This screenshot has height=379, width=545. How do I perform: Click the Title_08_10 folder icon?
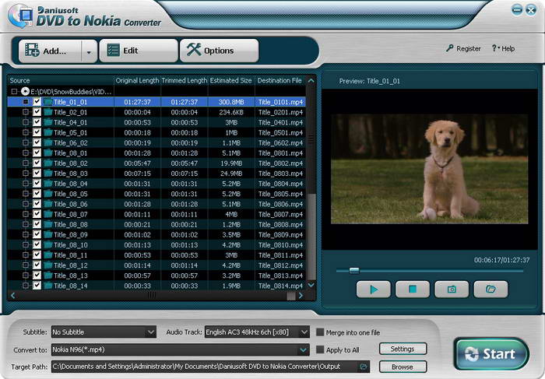(x=48, y=244)
